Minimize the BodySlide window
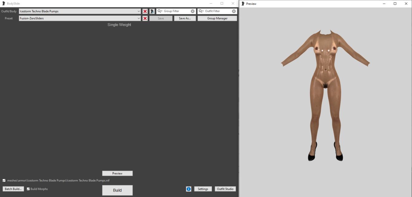The height and width of the screenshot is (197, 412). click(x=211, y=3)
